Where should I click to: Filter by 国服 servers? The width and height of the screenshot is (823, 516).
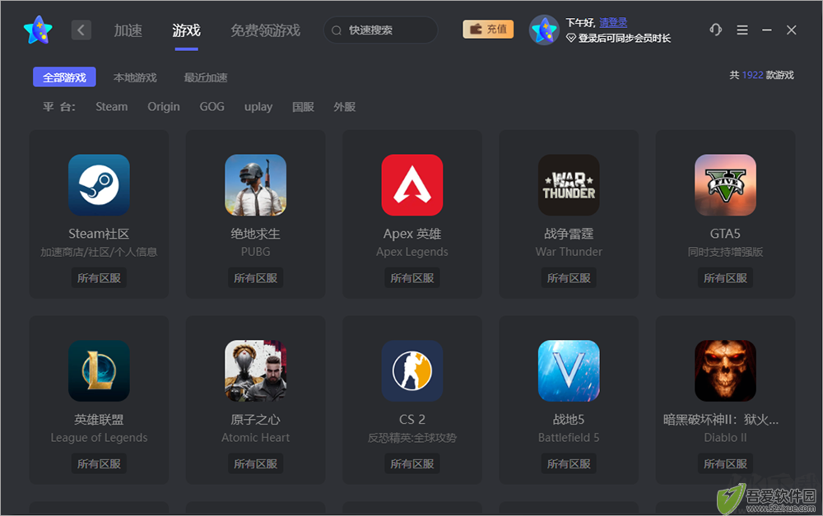coord(303,107)
